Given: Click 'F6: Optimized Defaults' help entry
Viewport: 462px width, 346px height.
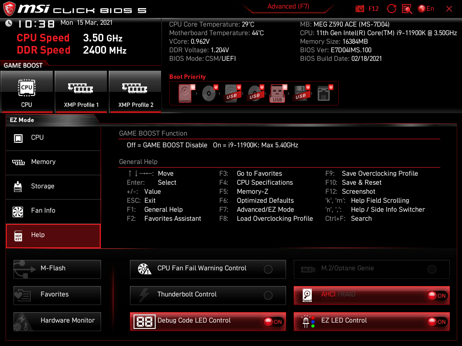Looking at the screenshot, I should pyautogui.click(x=256, y=200).
